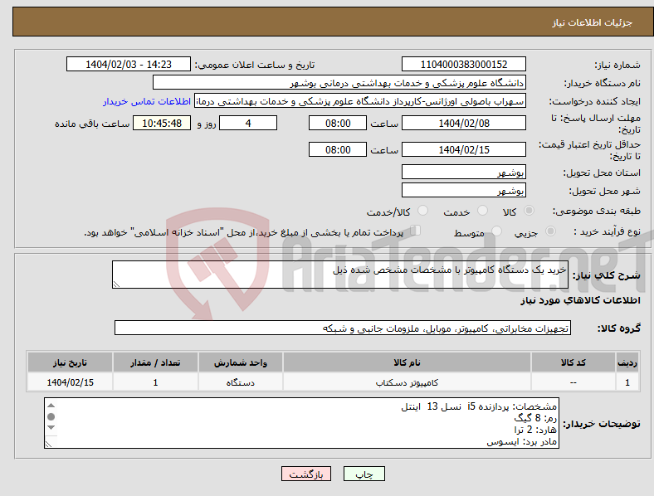Click the شماره نیاز field 1104000383000152
654x496 pixels.
pyautogui.click(x=463, y=64)
